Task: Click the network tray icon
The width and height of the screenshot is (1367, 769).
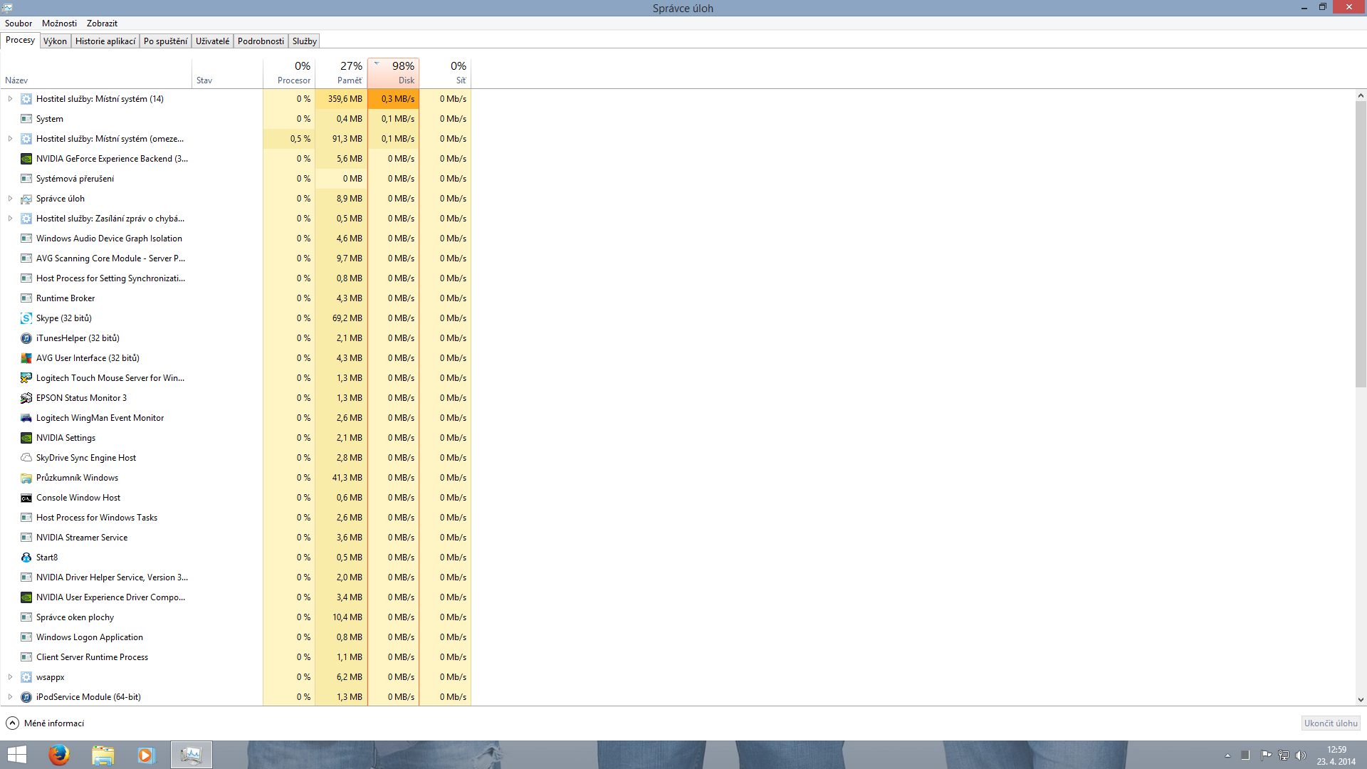Action: pos(1284,755)
